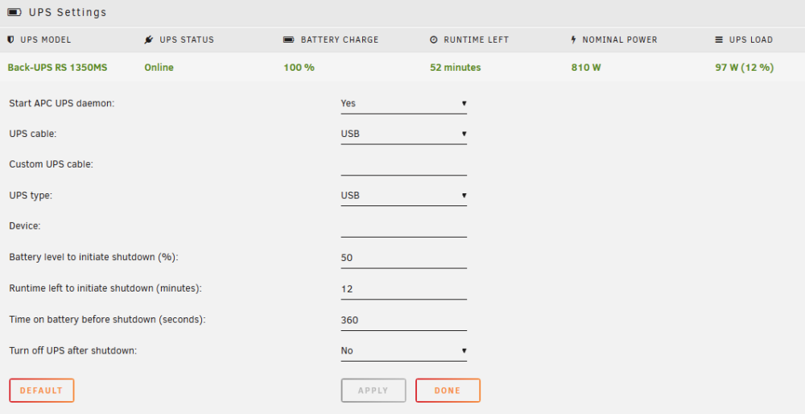The height and width of the screenshot is (414, 805).
Task: Click the UPS type: label
Action: [x=31, y=196]
